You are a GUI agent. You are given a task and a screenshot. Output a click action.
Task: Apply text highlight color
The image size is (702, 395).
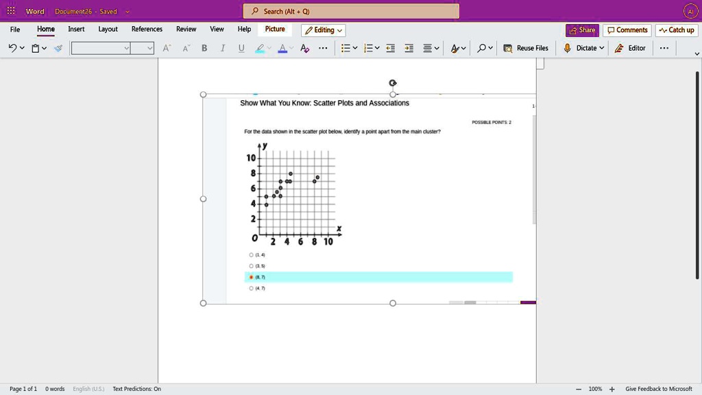260,48
